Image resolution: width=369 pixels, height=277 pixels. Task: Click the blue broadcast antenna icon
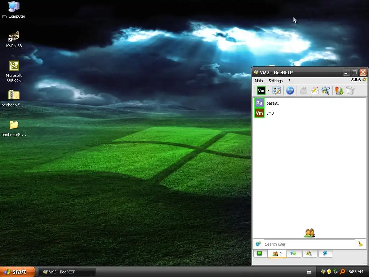coord(290,91)
